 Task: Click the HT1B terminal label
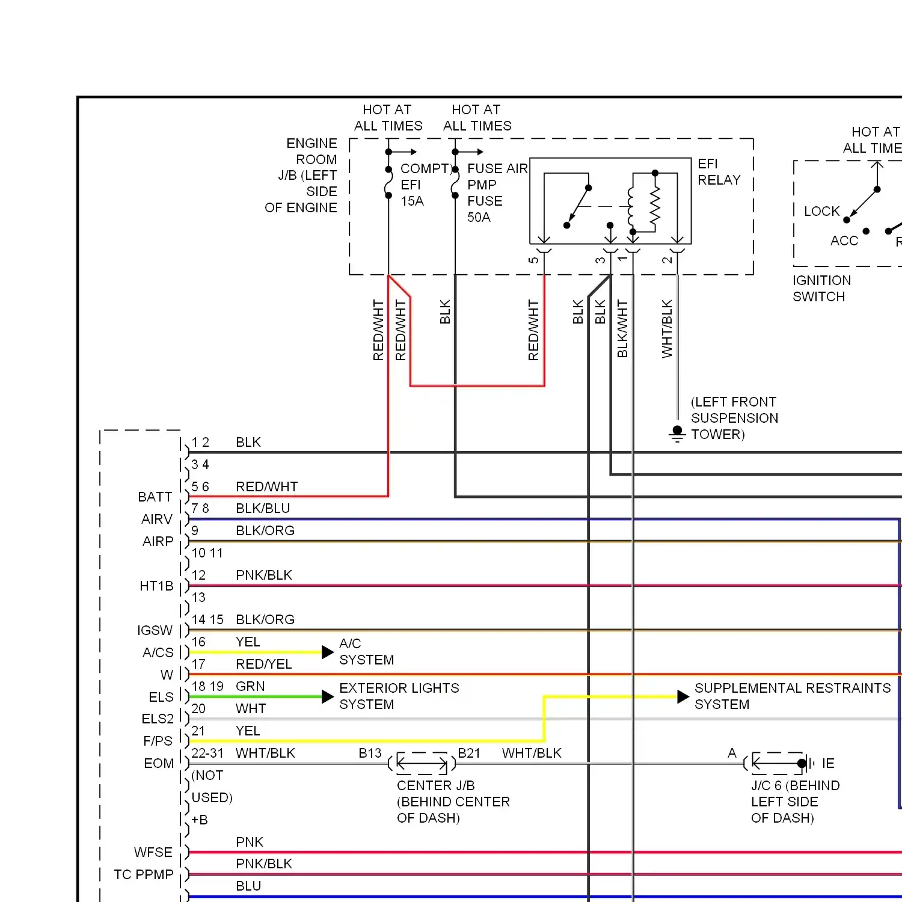pyautogui.click(x=156, y=586)
